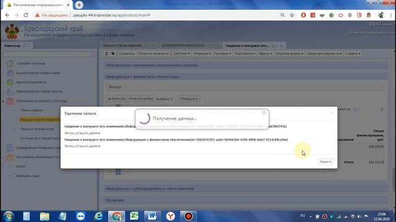
Task: Expand the Фильтр section
Action: tap(246, 87)
